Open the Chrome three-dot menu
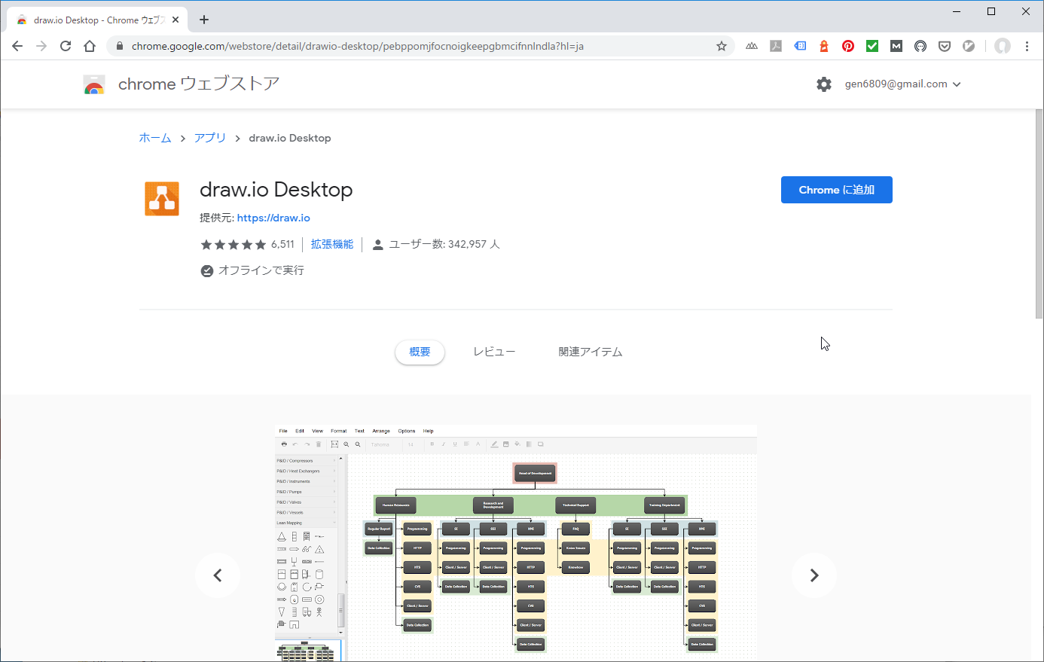This screenshot has width=1044, height=662. pos(1027,46)
